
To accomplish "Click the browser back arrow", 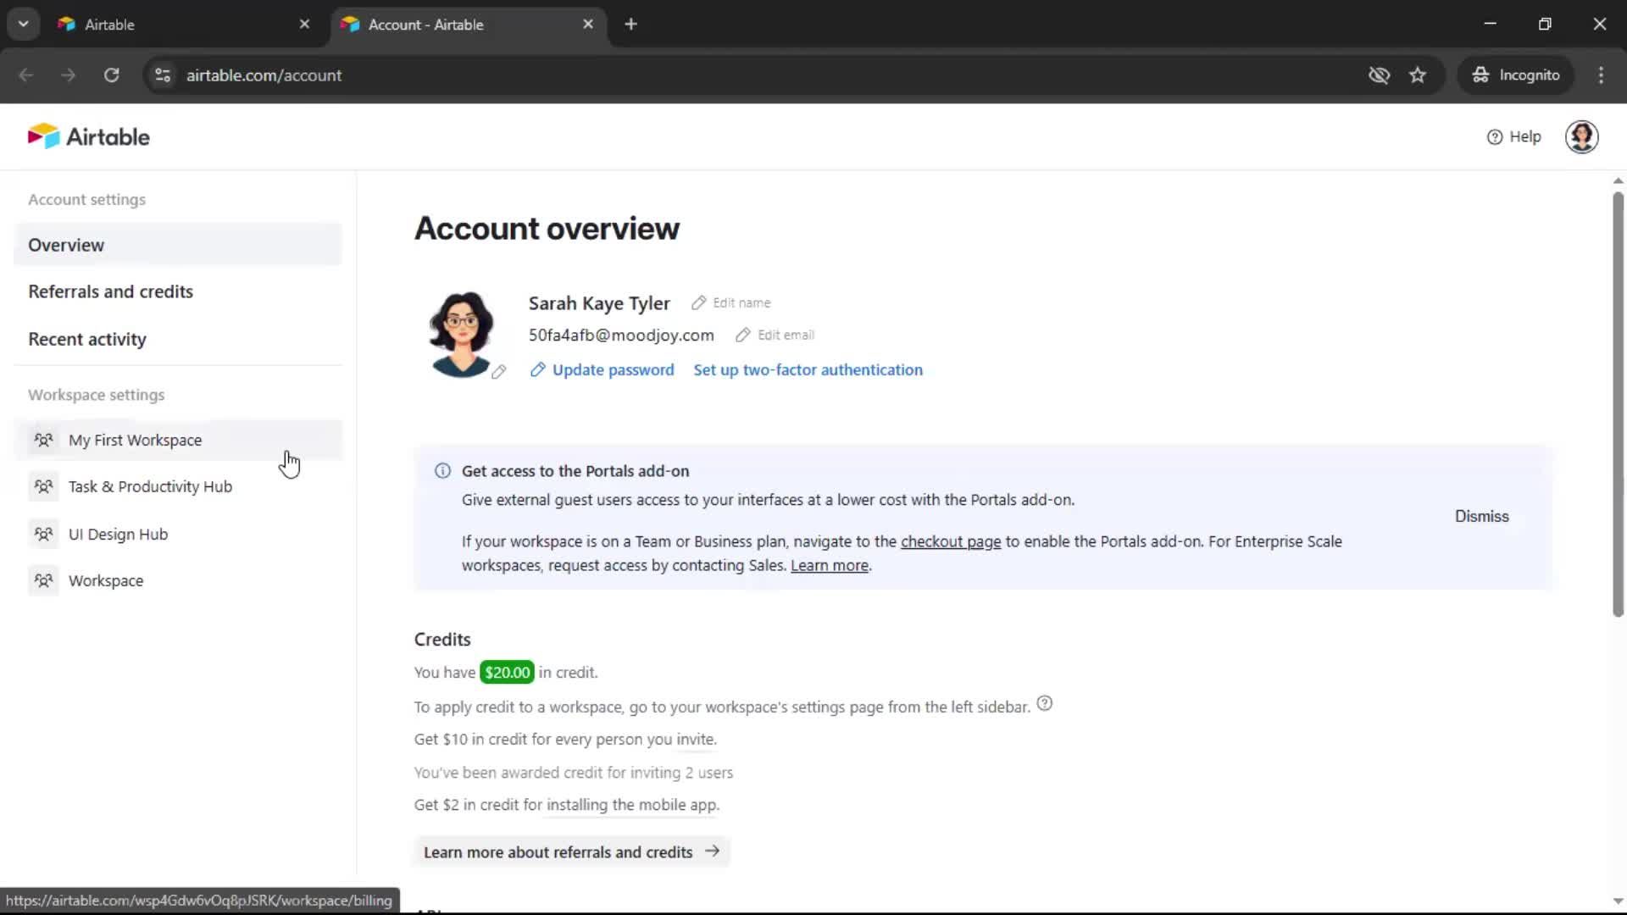I will coord(26,75).
